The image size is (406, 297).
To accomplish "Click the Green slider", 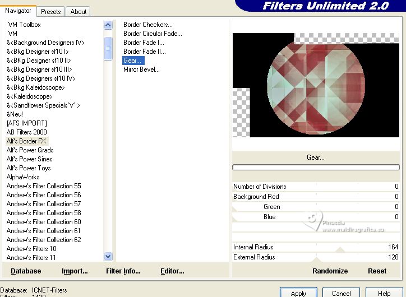I will click(x=316, y=207).
